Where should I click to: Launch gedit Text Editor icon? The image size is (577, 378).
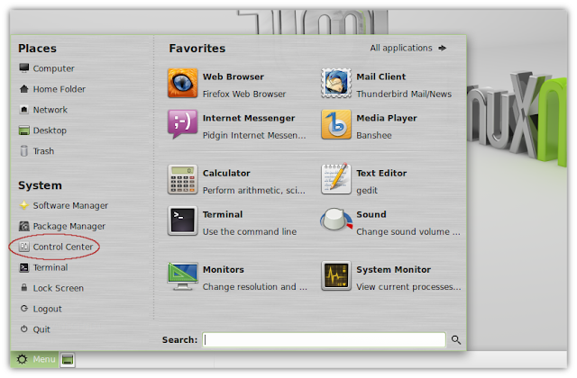click(336, 180)
